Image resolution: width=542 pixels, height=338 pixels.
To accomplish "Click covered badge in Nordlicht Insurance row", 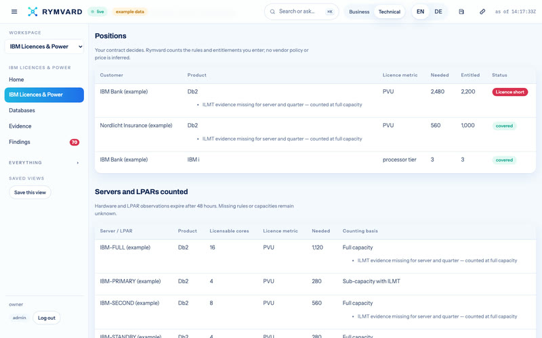I will 504,126.
